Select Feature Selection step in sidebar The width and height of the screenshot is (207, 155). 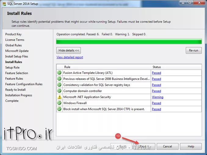(16, 73)
